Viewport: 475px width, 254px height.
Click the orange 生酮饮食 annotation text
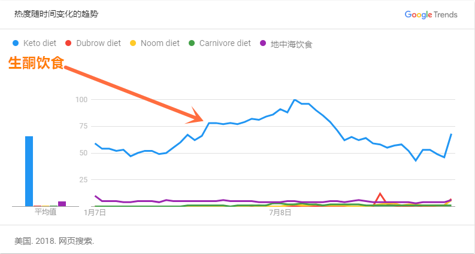pyautogui.click(x=35, y=63)
